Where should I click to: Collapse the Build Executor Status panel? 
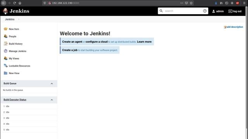tap(52, 100)
